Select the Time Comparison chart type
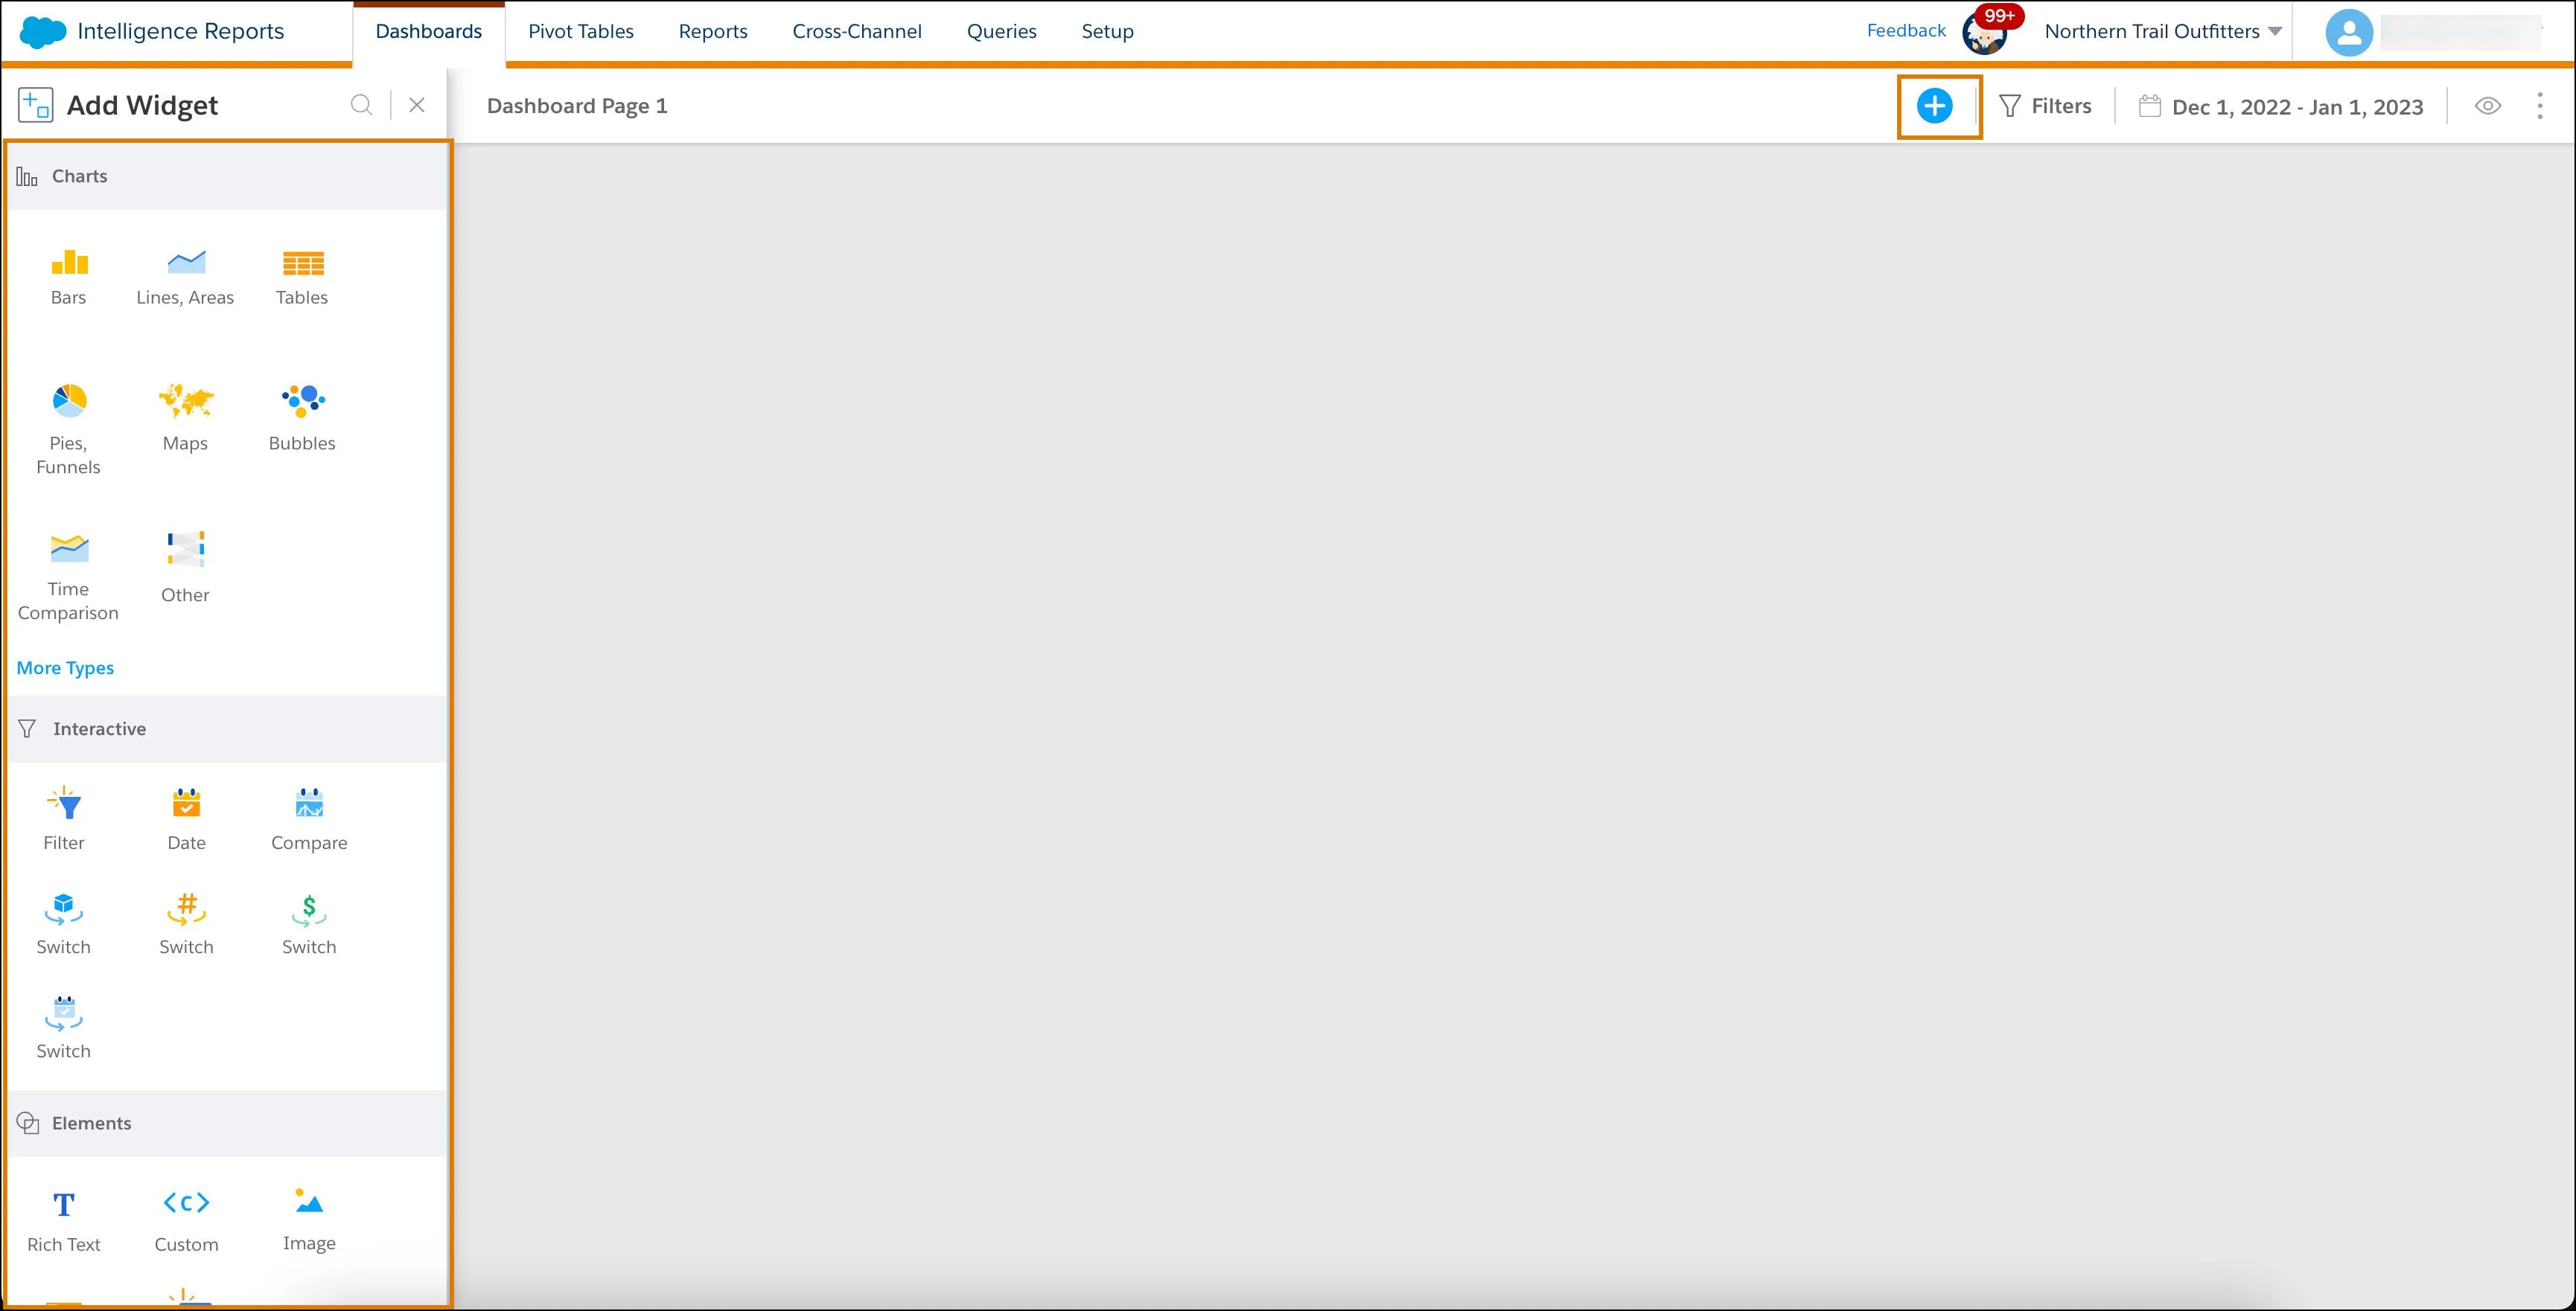Image resolution: width=2576 pixels, height=1311 pixels. (x=67, y=568)
